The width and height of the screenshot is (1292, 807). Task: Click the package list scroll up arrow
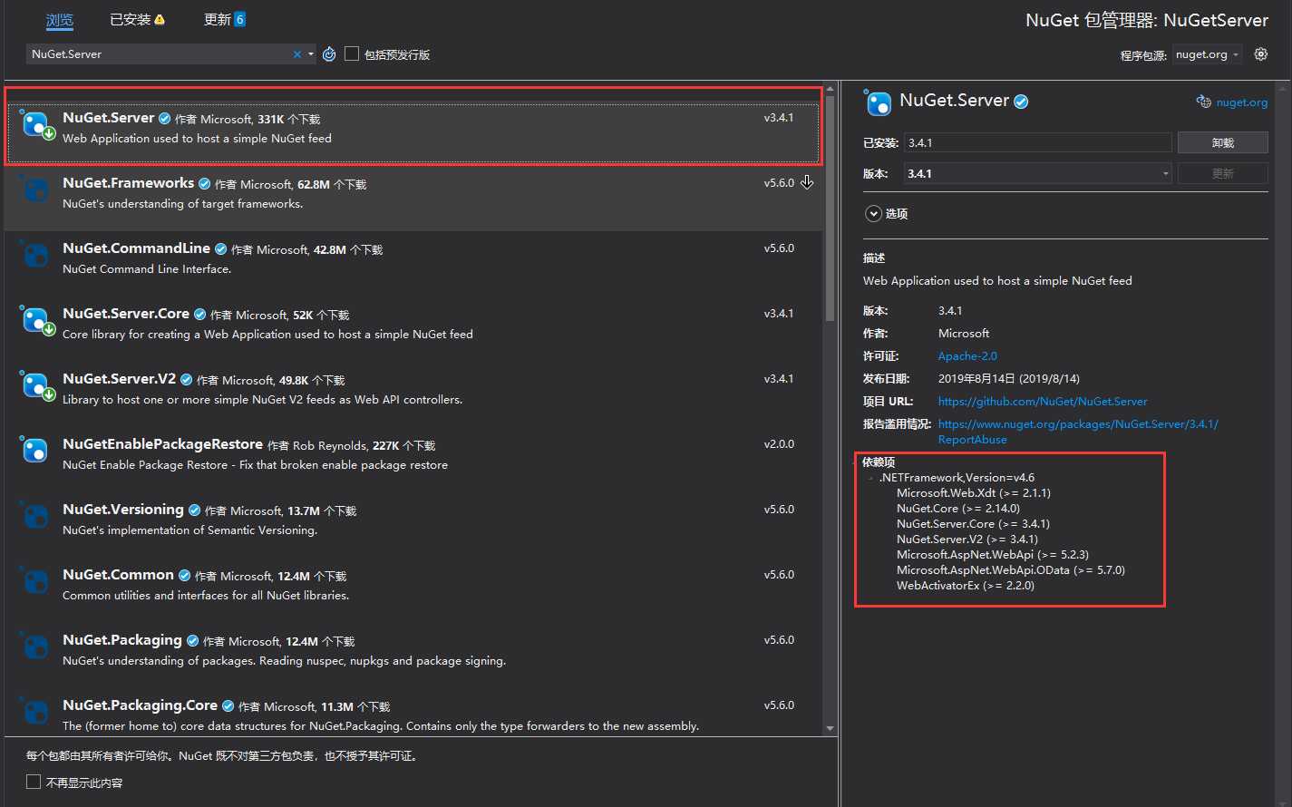[x=830, y=89]
